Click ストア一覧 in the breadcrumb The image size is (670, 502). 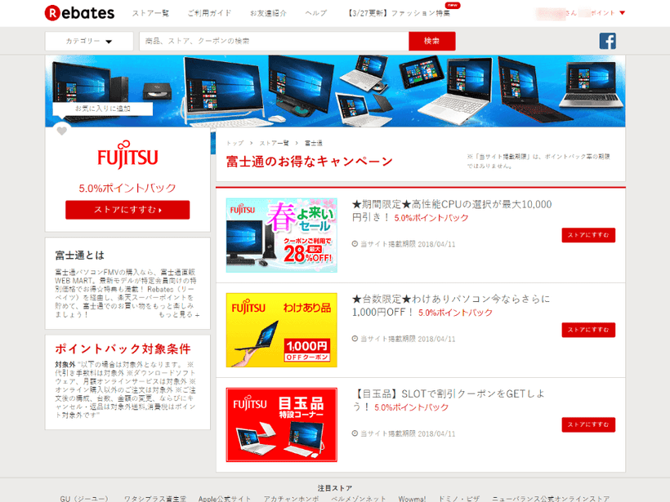[x=274, y=143]
